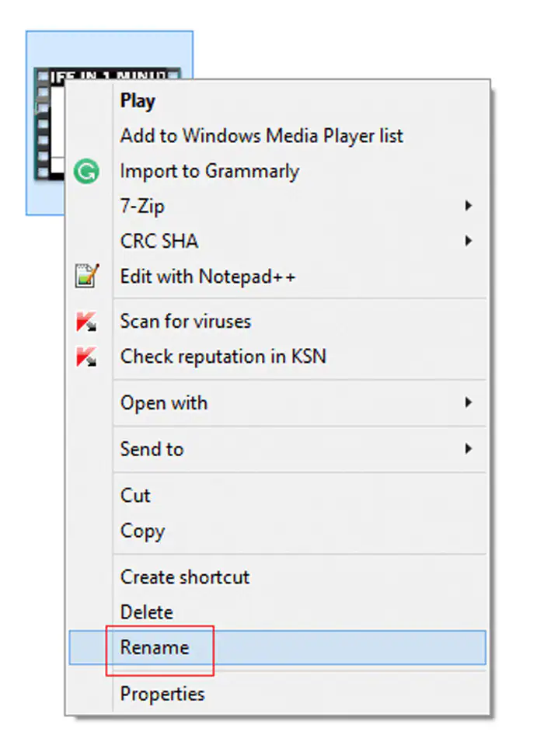Open the 7-Zip menu entry
Image resolution: width=544 pixels, height=742 pixels.
click(142, 207)
